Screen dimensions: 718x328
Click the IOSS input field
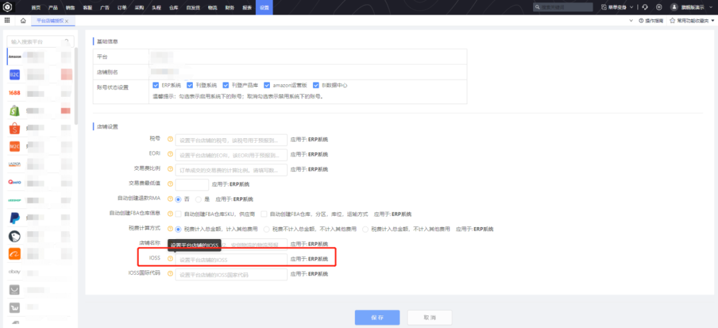(231, 260)
